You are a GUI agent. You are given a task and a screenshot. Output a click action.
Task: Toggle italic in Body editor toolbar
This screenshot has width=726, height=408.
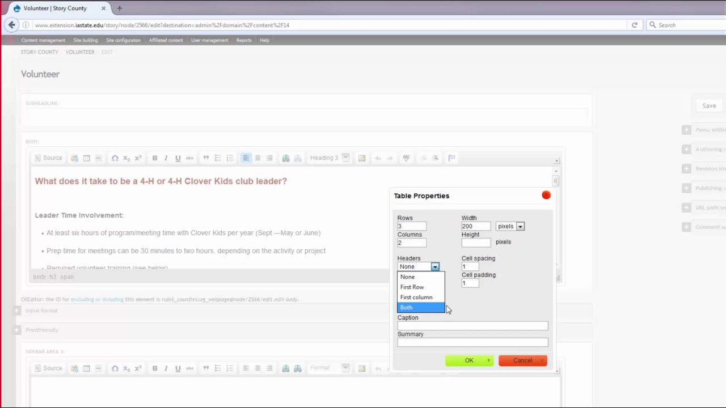(x=166, y=158)
